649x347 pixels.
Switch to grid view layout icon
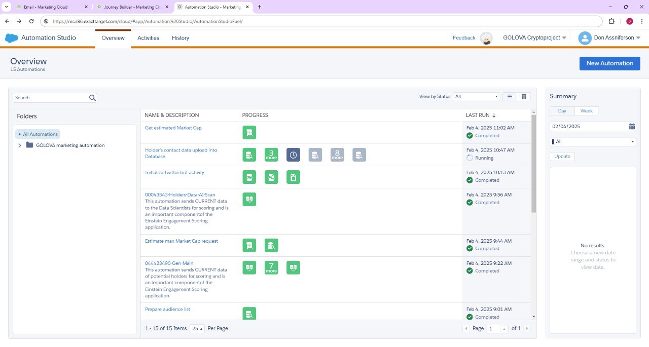pyautogui.click(x=524, y=97)
